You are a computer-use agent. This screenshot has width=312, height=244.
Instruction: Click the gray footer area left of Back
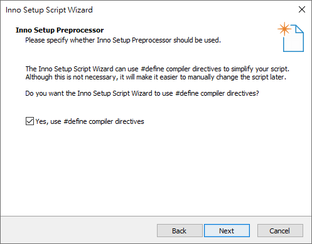(78, 230)
